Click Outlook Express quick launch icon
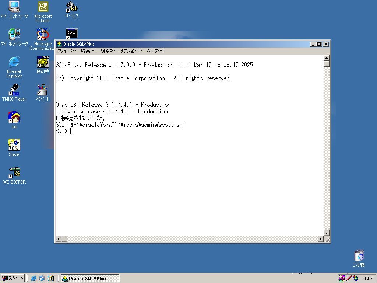 point(42,279)
